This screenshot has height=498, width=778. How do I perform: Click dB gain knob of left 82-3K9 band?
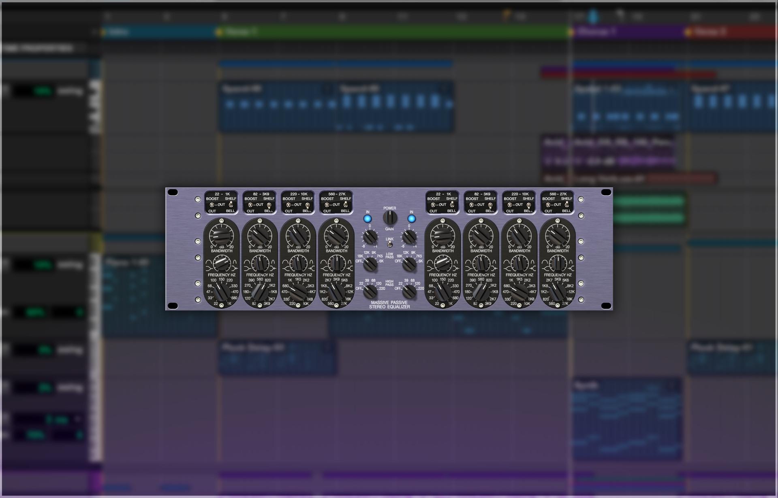pos(260,235)
